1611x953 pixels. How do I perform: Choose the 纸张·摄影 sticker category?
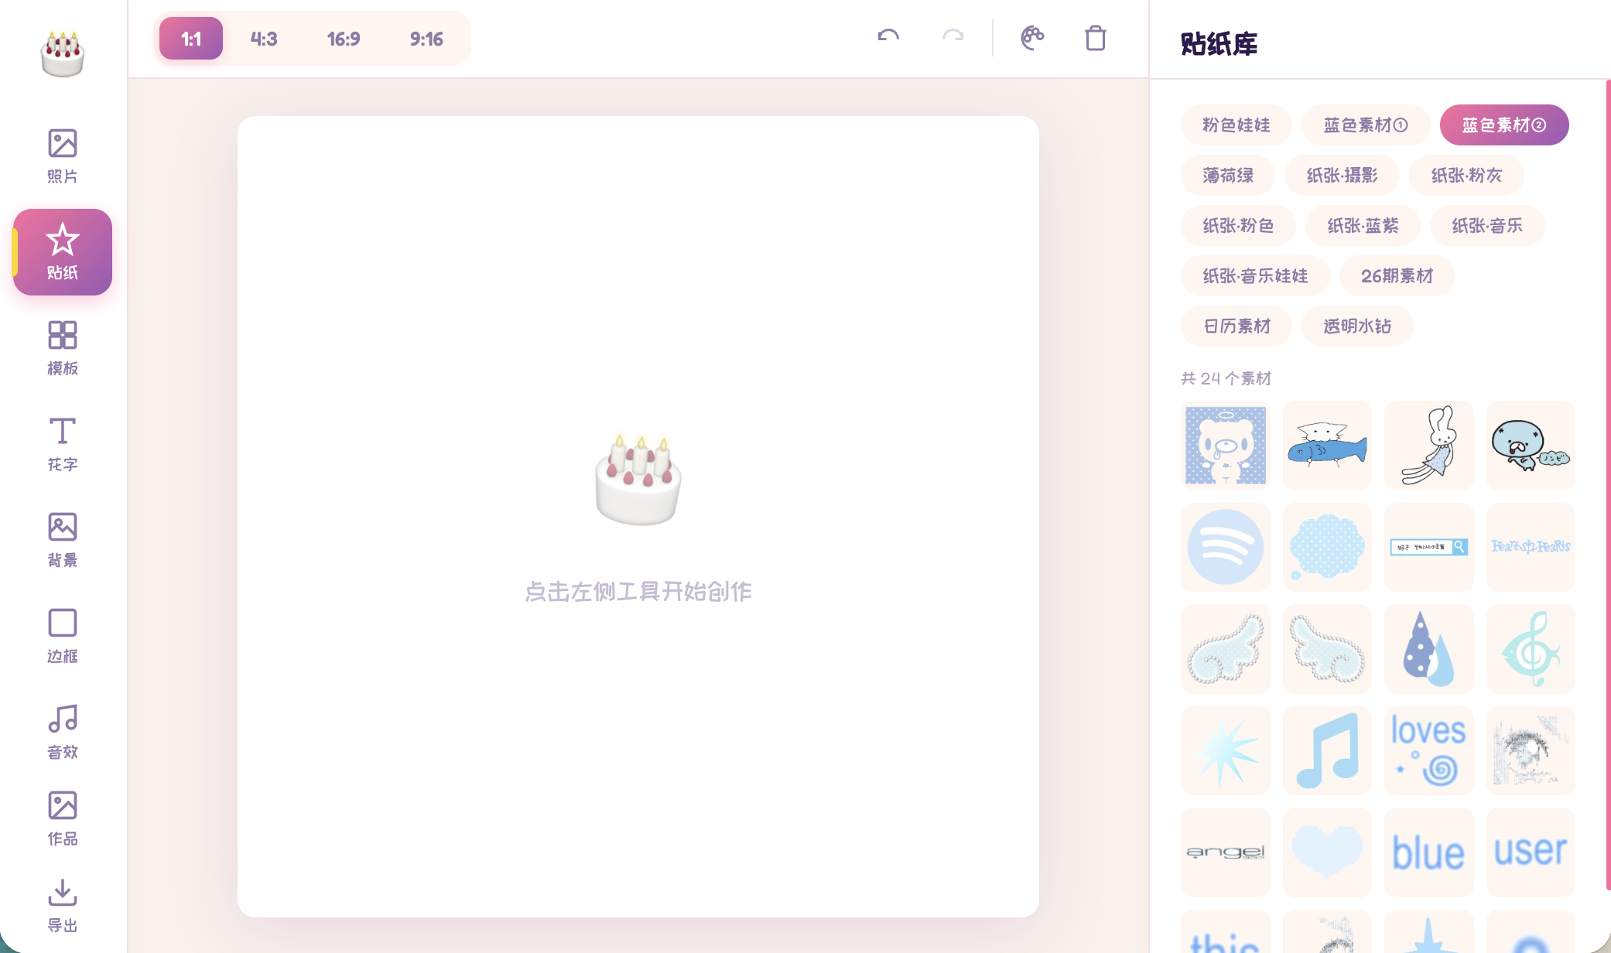click(1342, 175)
